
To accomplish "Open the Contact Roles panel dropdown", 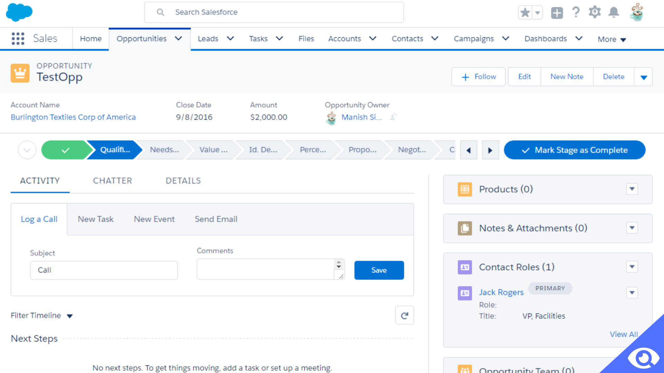I will point(632,267).
